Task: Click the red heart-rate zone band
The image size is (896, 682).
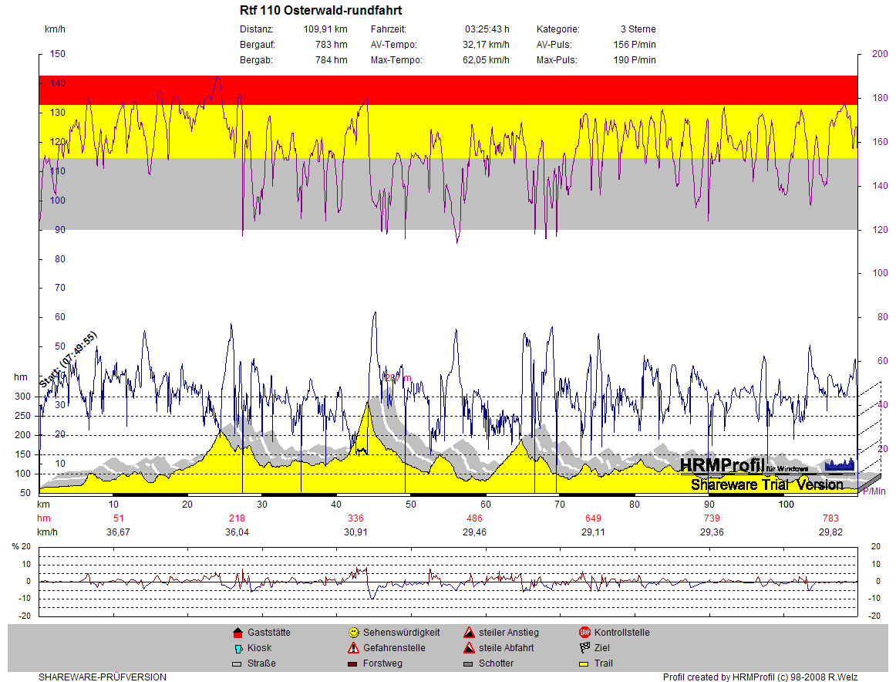Action: click(447, 89)
